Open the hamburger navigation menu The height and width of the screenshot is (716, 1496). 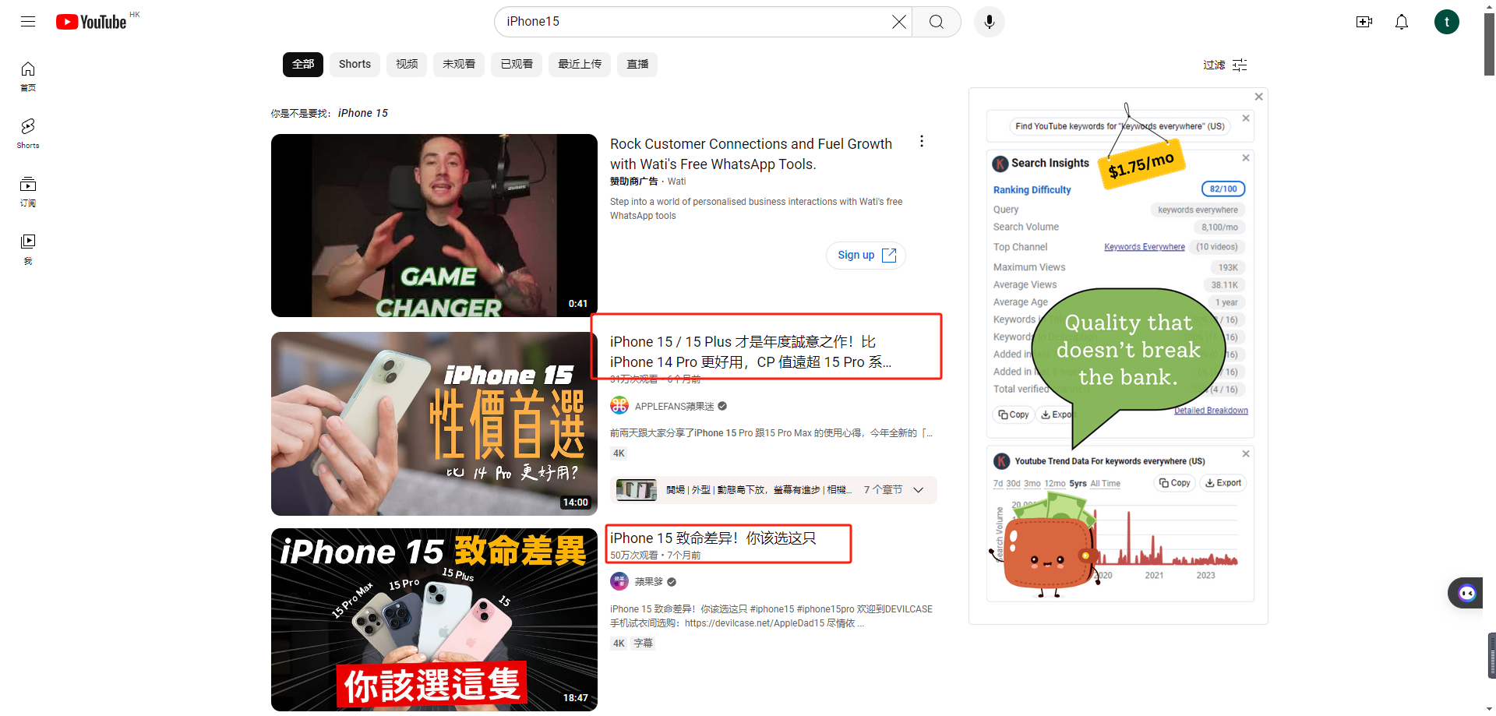point(27,21)
